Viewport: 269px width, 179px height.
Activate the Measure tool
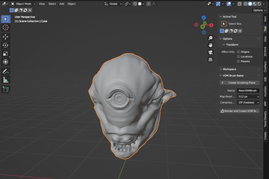pyautogui.click(x=5, y=80)
